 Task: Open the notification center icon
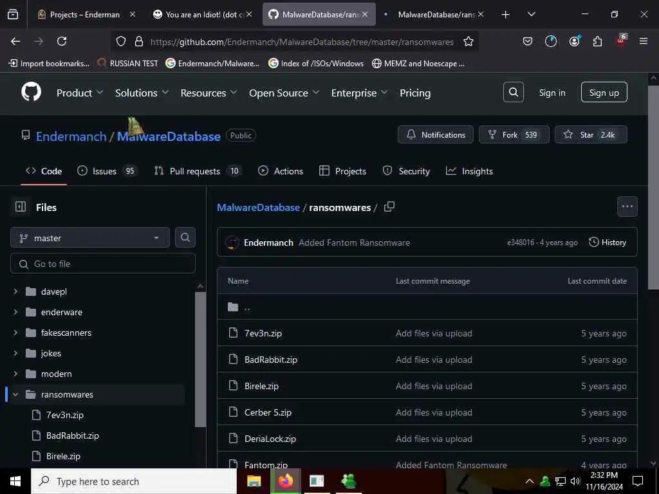point(638,481)
